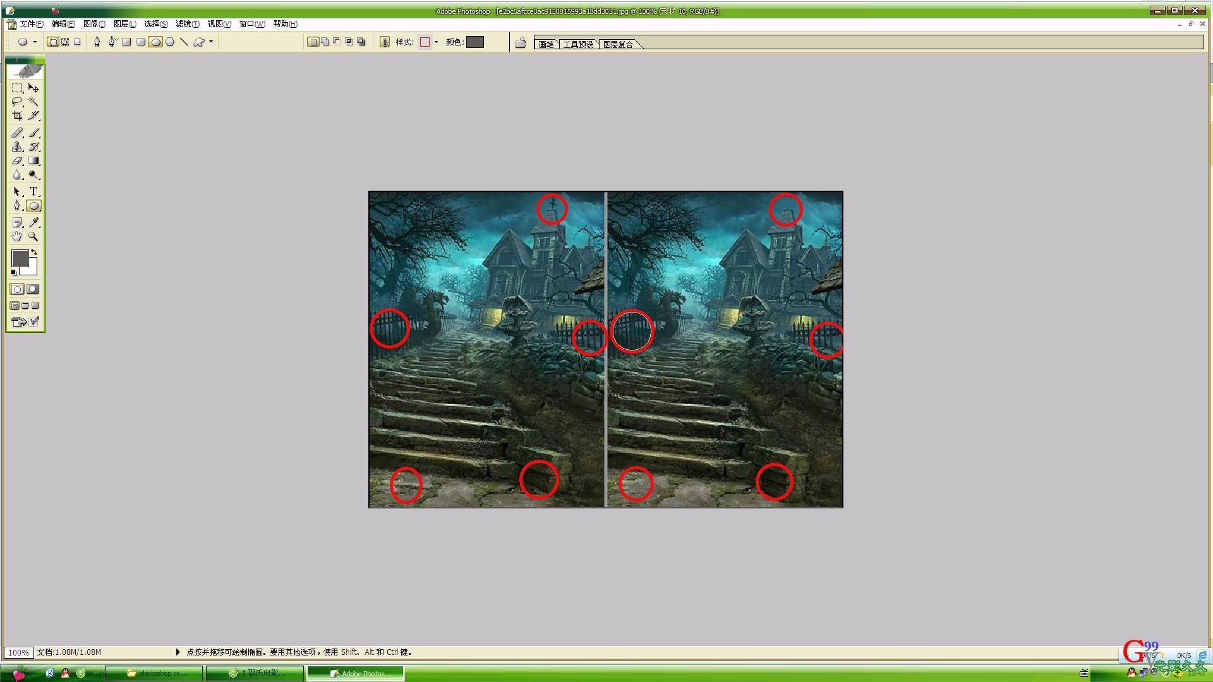Select the Crop tool
The height and width of the screenshot is (682, 1213).
click(x=17, y=116)
